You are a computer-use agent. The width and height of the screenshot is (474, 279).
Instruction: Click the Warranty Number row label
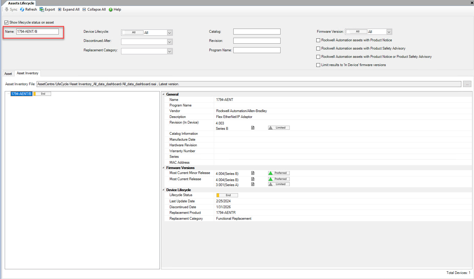(183, 151)
